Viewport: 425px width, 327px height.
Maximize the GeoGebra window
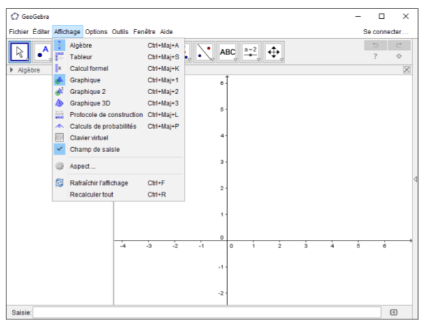pos(381,16)
